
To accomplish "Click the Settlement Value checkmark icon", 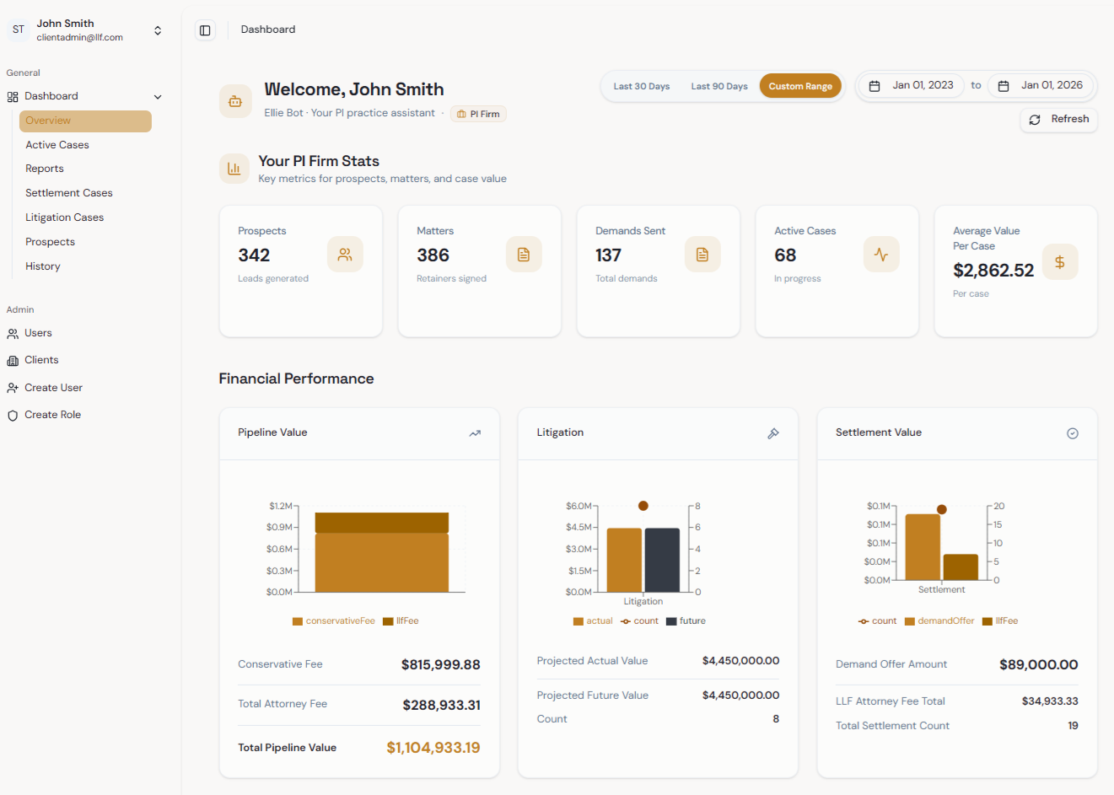I will [1073, 433].
